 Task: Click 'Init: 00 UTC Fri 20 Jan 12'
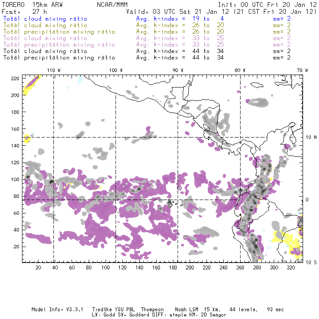click(267, 5)
